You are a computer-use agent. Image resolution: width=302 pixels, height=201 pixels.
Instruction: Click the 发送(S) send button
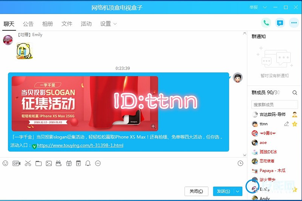click(x=223, y=191)
